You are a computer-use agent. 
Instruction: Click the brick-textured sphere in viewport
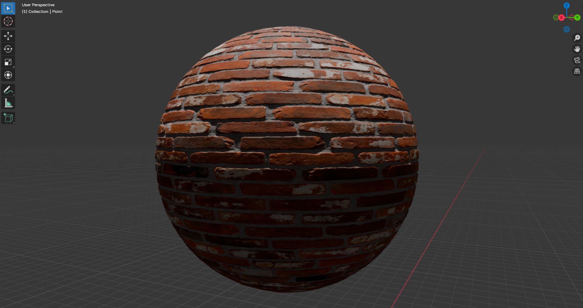[287, 158]
